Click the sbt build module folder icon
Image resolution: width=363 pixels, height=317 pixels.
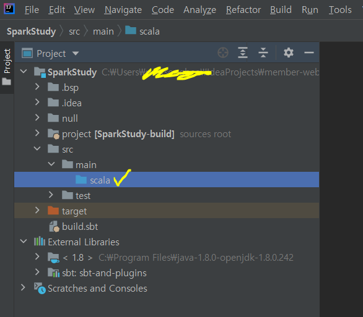(53, 134)
